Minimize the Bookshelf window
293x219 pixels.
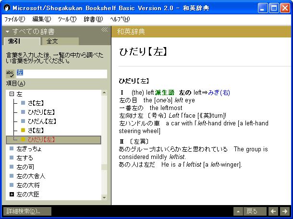(263, 8)
